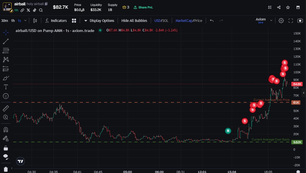Copy the holy airball token name
This screenshot has height=173, width=306.
[46, 4]
